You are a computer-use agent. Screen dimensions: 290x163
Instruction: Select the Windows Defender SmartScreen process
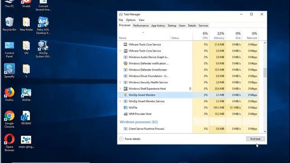(188, 70)
